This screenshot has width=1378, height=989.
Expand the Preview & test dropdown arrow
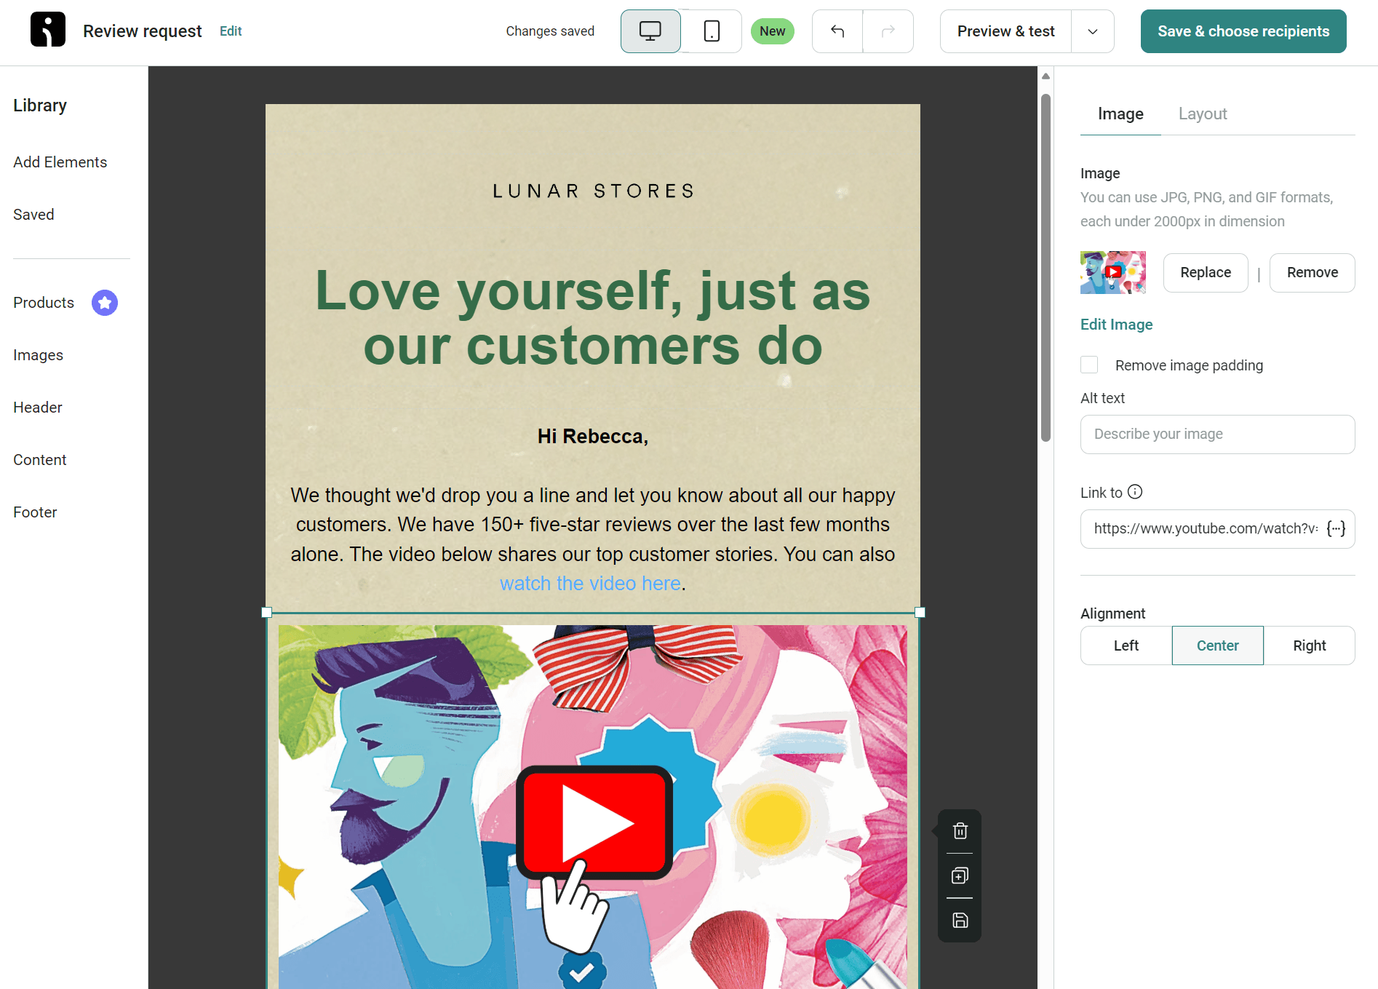pyautogui.click(x=1092, y=31)
